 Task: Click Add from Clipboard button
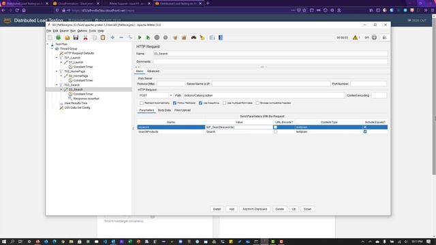pyautogui.click(x=255, y=209)
